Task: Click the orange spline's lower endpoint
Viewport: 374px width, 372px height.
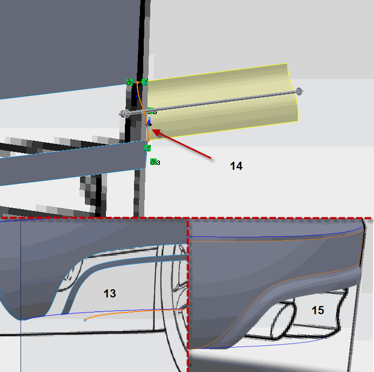Action: (x=148, y=141)
